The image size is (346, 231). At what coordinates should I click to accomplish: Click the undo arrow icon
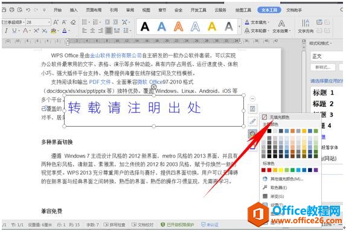[x=28, y=10]
